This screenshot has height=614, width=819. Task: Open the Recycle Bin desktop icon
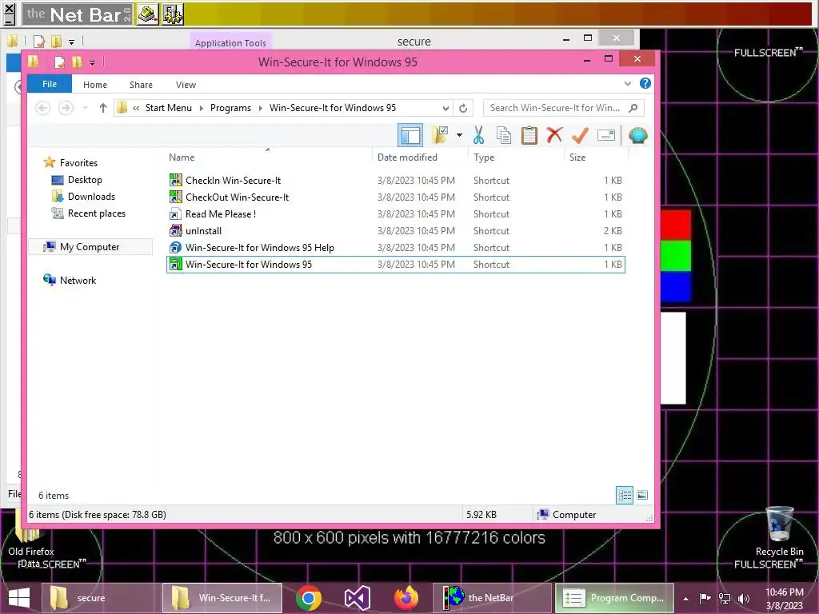(x=779, y=532)
